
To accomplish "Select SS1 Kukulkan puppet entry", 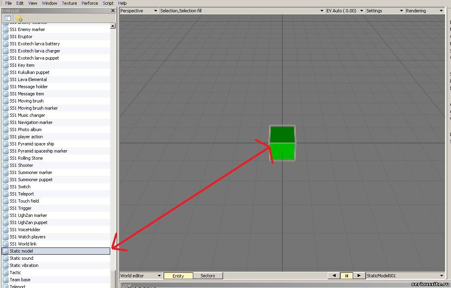I will click(x=56, y=72).
